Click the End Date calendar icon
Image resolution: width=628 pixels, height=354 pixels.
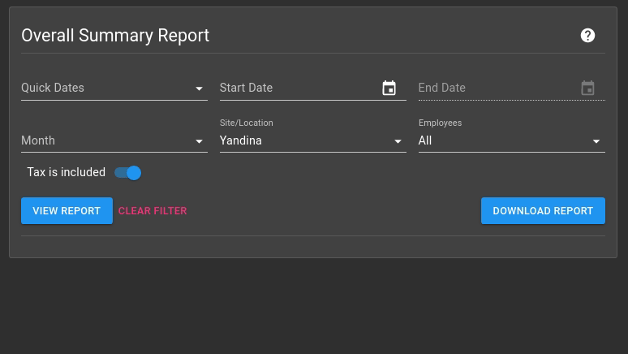pos(587,88)
